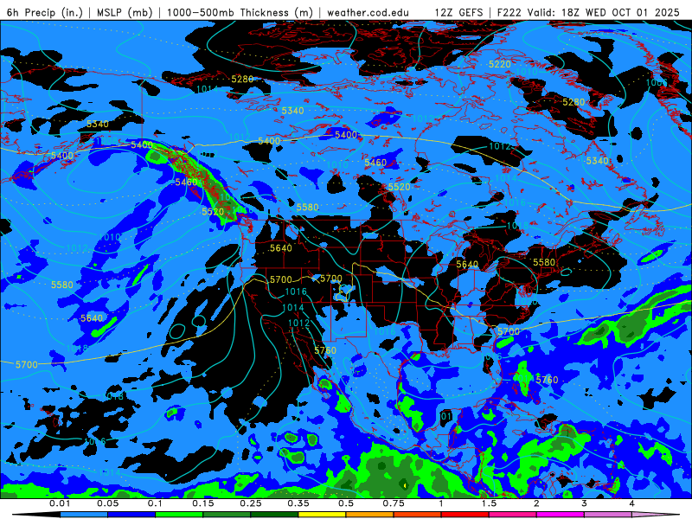692x519 pixels.
Task: Click the '12Z GEFS' model run label
Action: (458, 12)
